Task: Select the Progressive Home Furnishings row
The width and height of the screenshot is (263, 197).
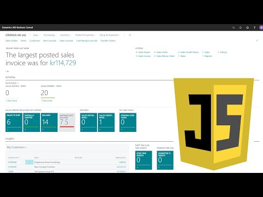Action: tap(67, 162)
